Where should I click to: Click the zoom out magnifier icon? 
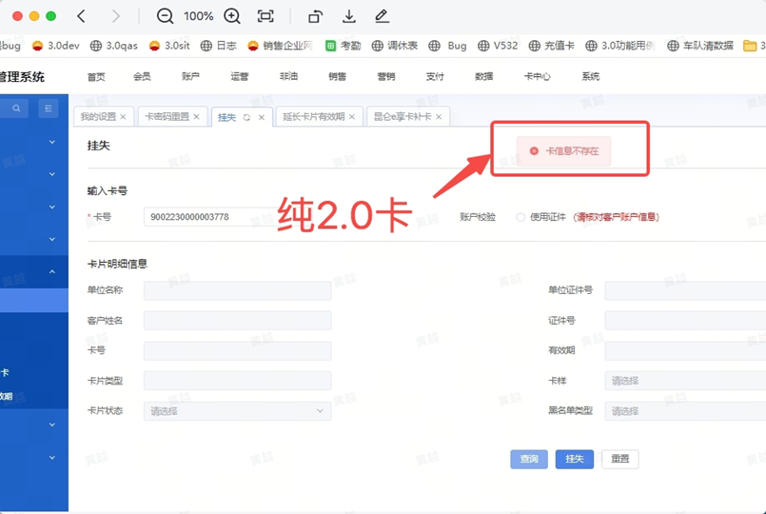[165, 16]
